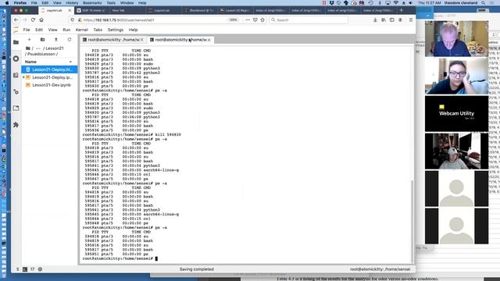Click the terminal count icon in status bar
Image resolution: width=500 pixels, height=281 pixels.
pos(25,269)
